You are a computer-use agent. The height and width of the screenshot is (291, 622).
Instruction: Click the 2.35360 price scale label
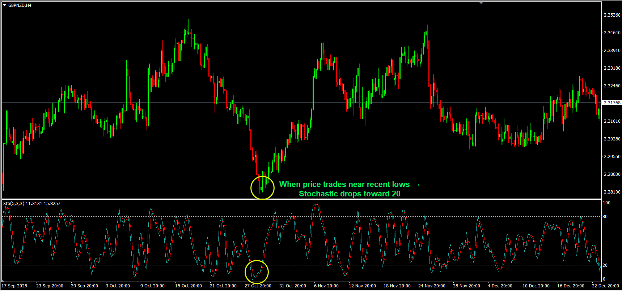pyautogui.click(x=612, y=15)
